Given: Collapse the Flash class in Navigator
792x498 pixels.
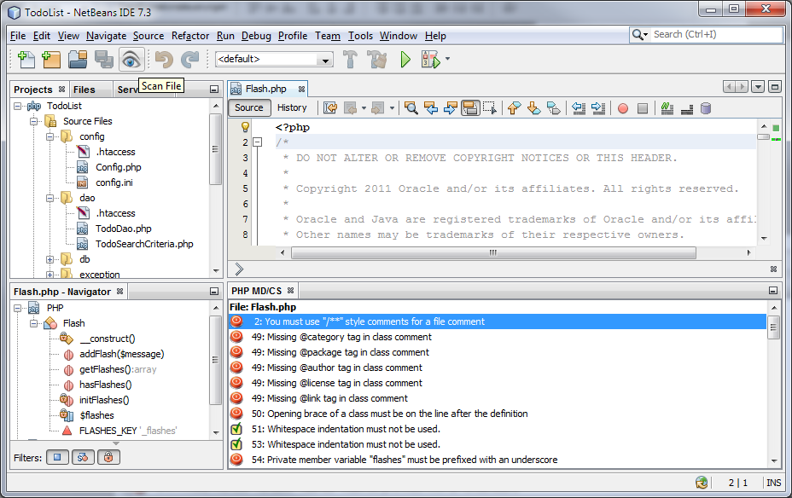Looking at the screenshot, I should 34,323.
